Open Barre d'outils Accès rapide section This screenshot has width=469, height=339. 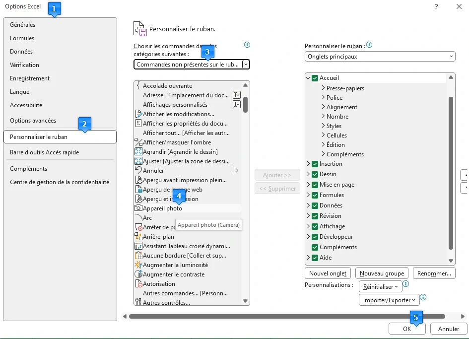[x=44, y=152]
